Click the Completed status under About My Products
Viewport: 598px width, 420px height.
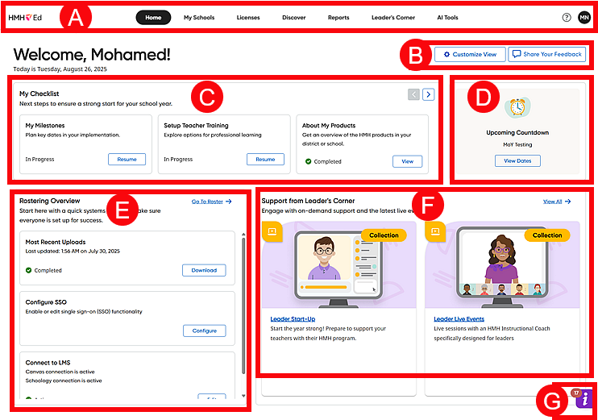pos(323,161)
